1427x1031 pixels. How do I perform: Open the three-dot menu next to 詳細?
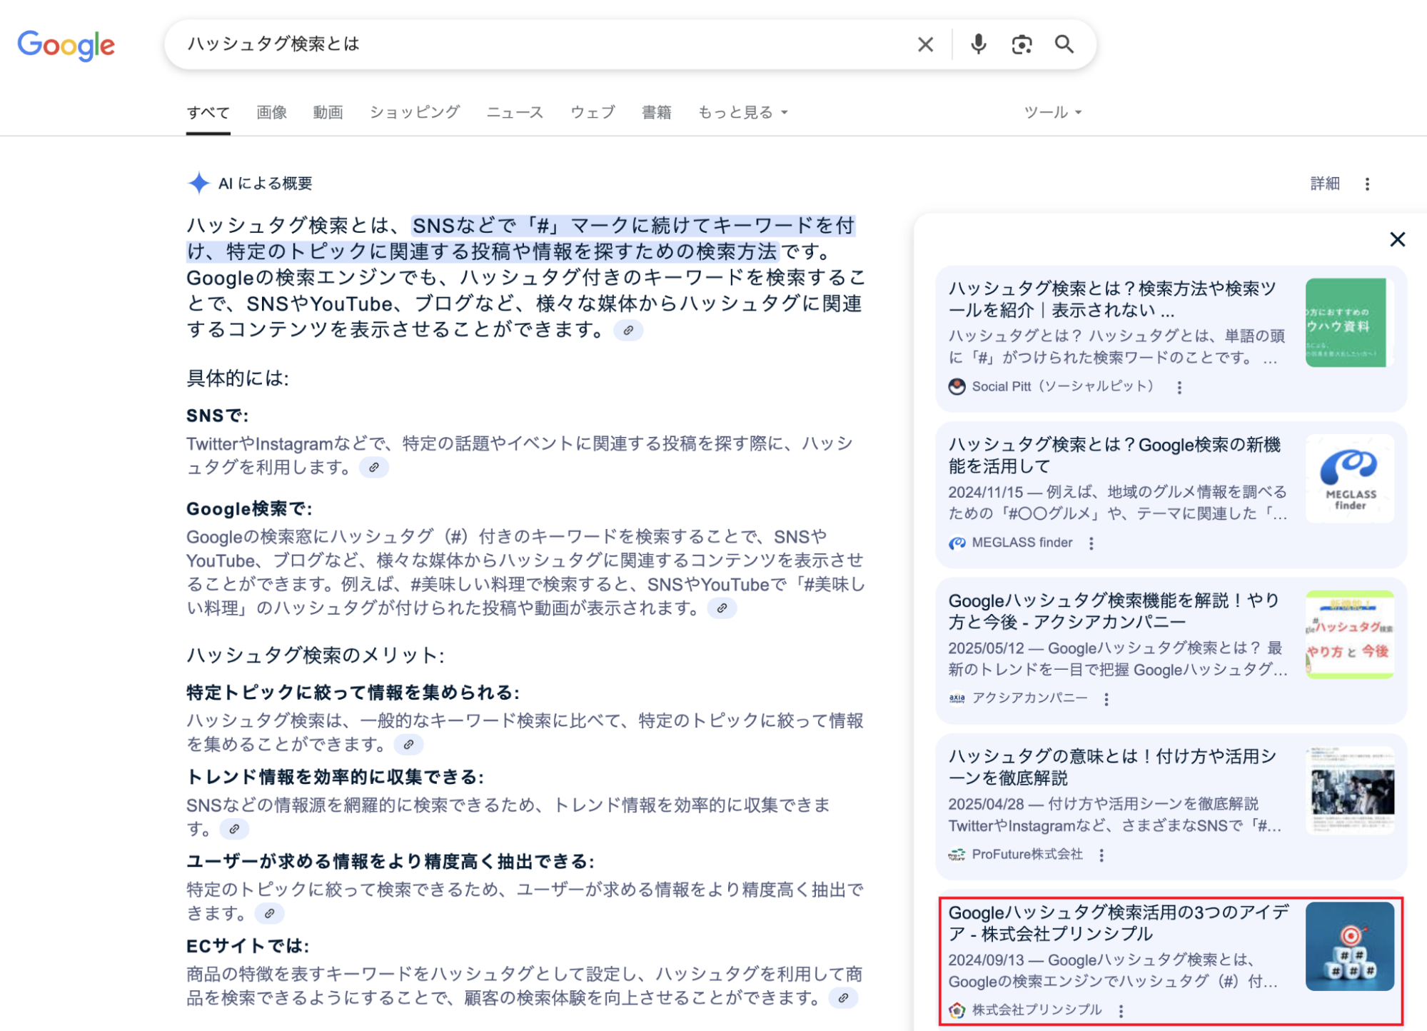(1368, 183)
